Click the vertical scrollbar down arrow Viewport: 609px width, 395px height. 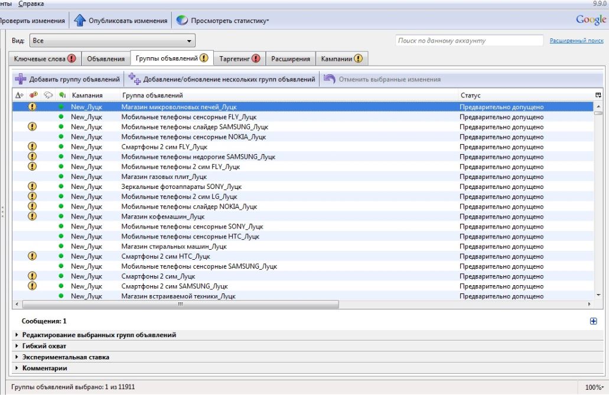coord(598,295)
